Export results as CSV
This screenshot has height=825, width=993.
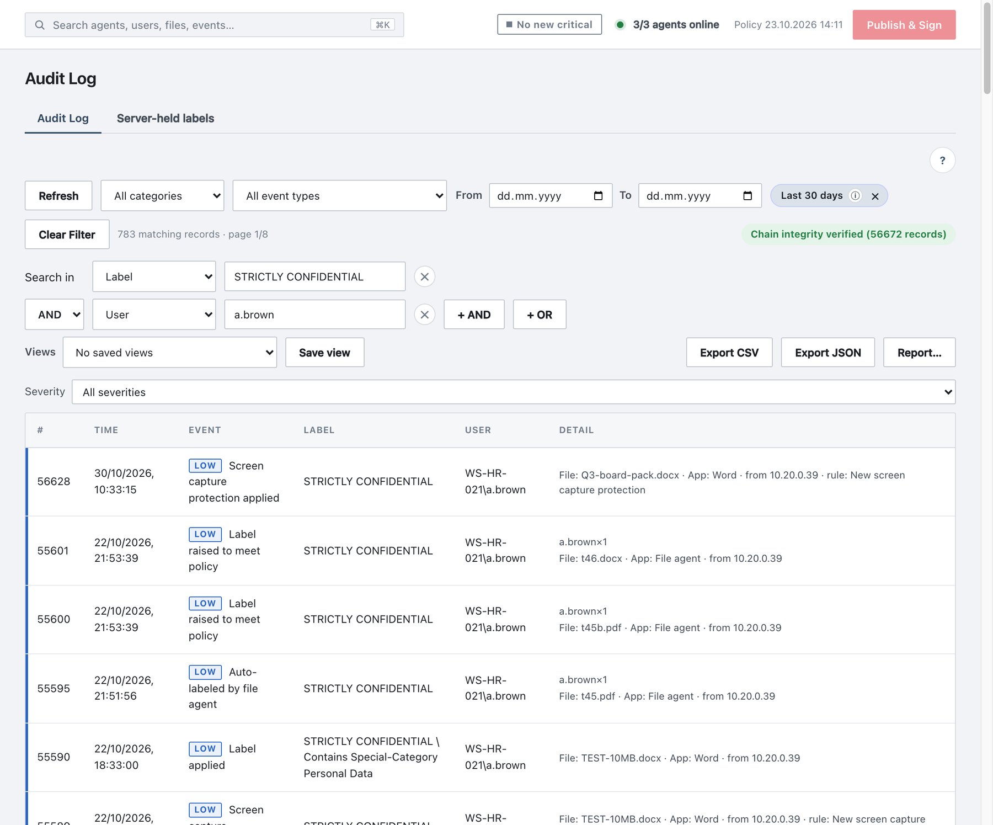729,352
